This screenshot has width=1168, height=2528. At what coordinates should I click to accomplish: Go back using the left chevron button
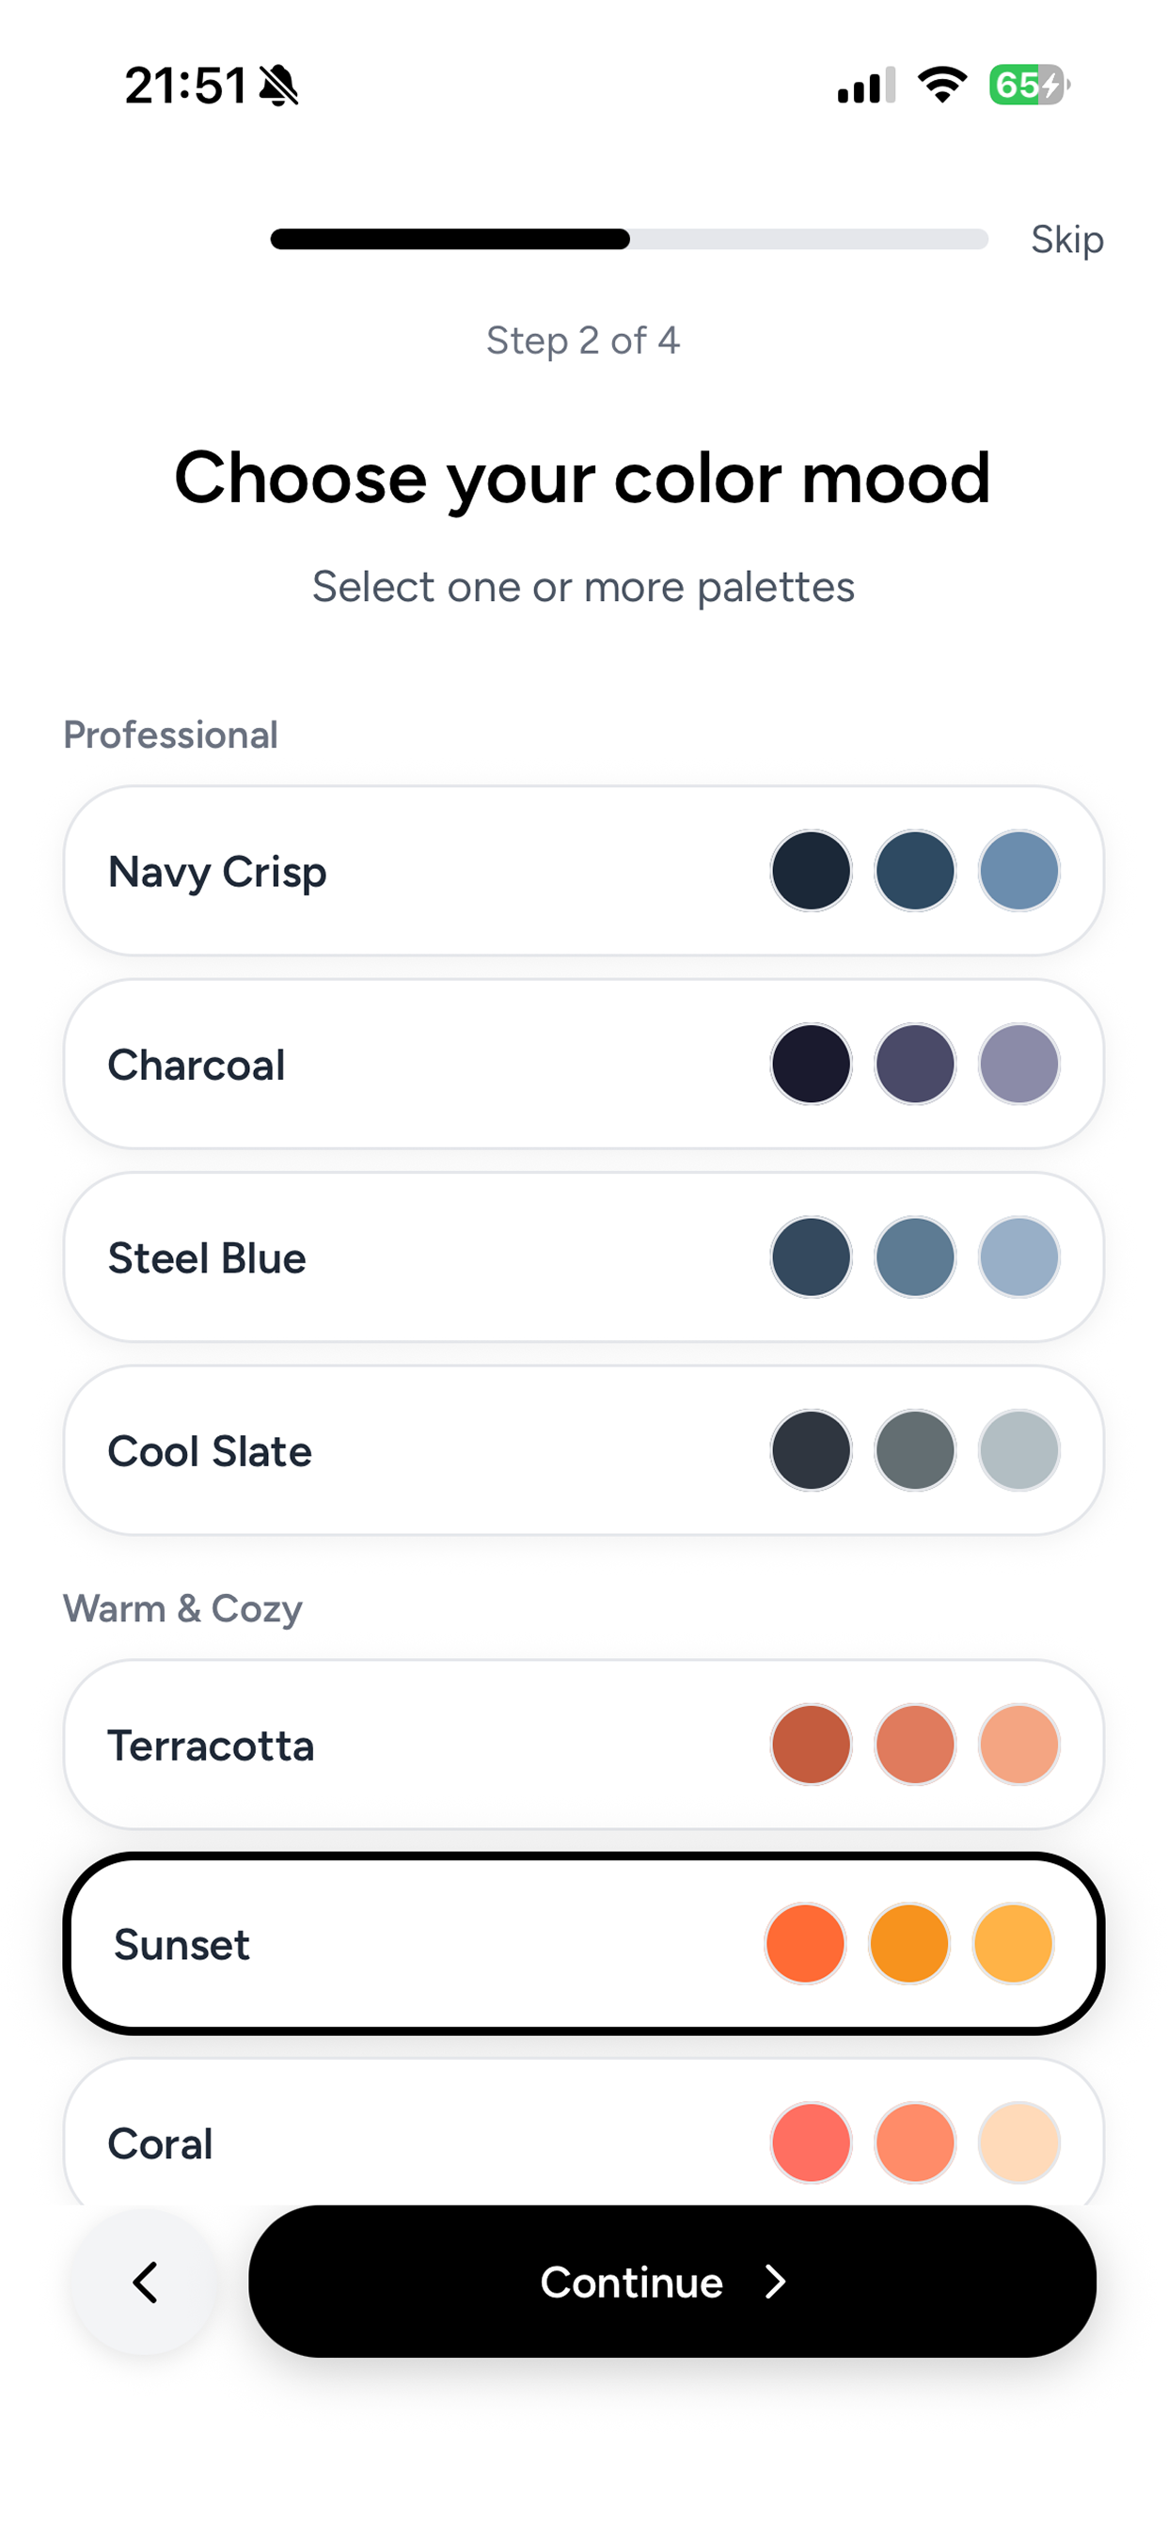145,2283
